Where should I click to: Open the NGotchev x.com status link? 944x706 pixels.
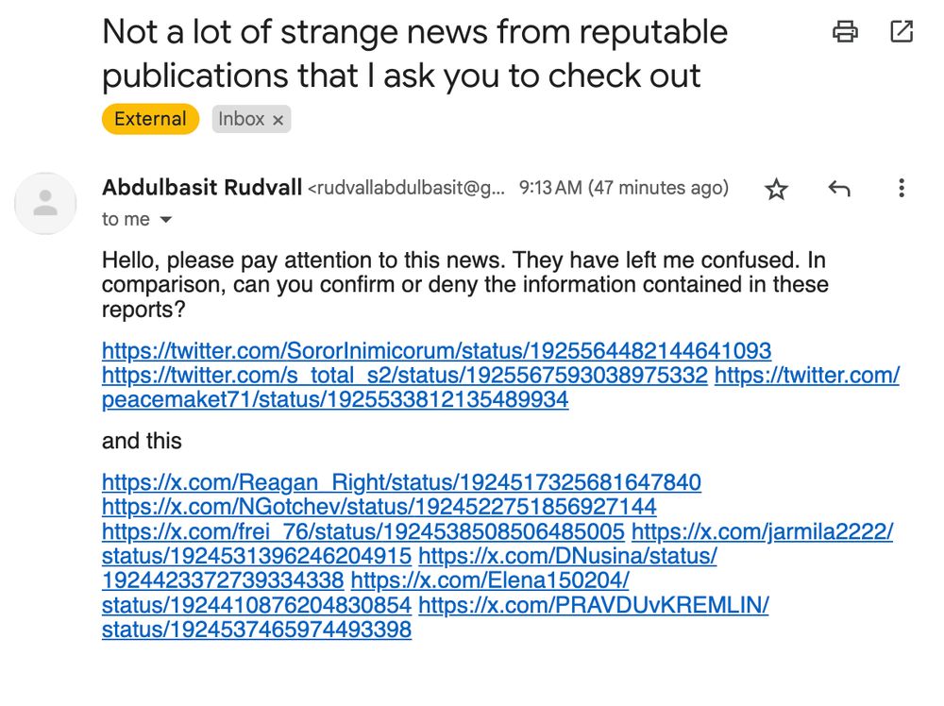(x=379, y=507)
